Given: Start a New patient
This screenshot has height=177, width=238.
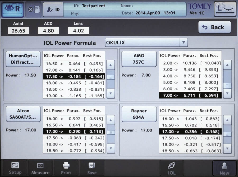Looking at the screenshot, I should [224, 168].
